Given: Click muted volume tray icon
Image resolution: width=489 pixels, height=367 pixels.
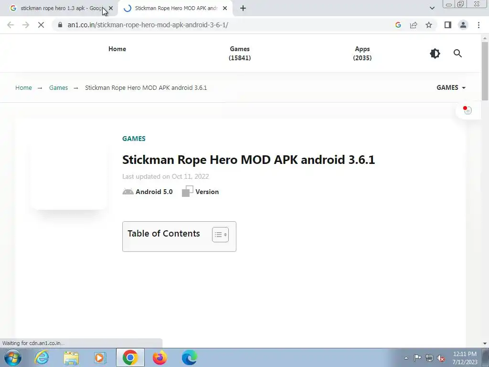Looking at the screenshot, I should coord(441,358).
